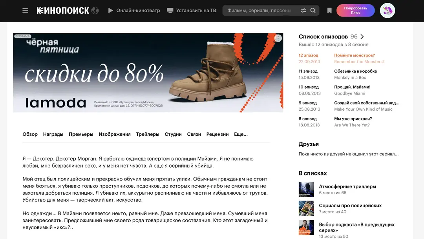Open the hamburger main menu

[26, 11]
